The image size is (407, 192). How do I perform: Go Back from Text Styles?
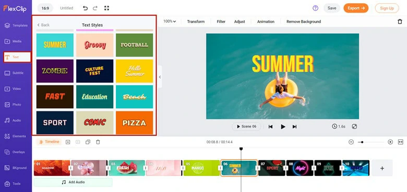tap(43, 25)
